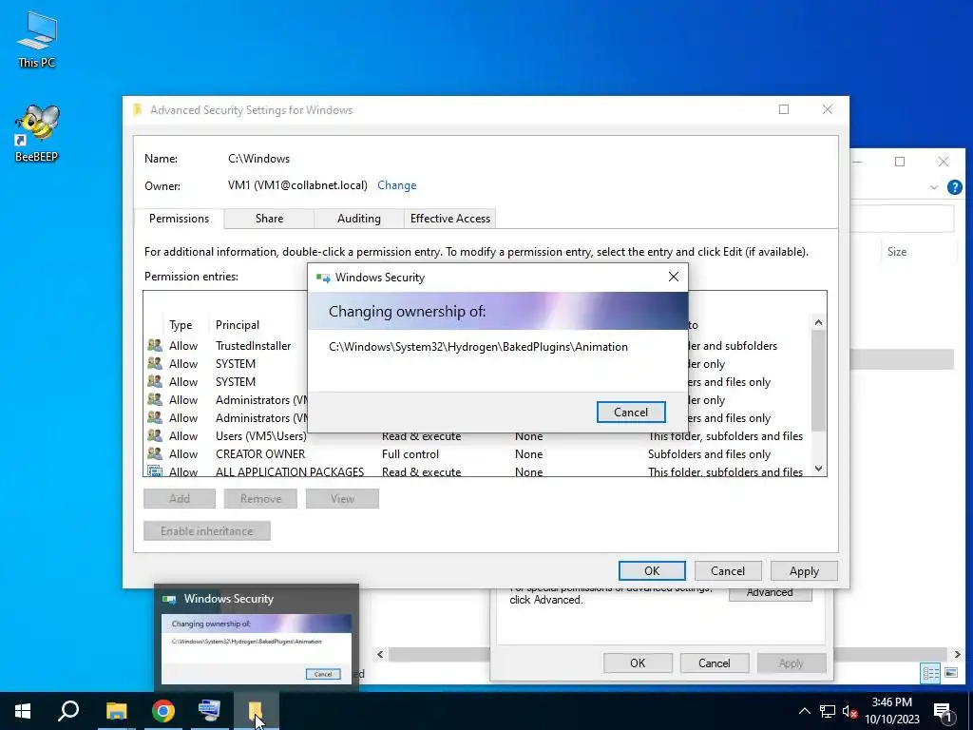This screenshot has height=730, width=973.
Task: Select the Users (VM5\Users) entry
Action: 478,435
